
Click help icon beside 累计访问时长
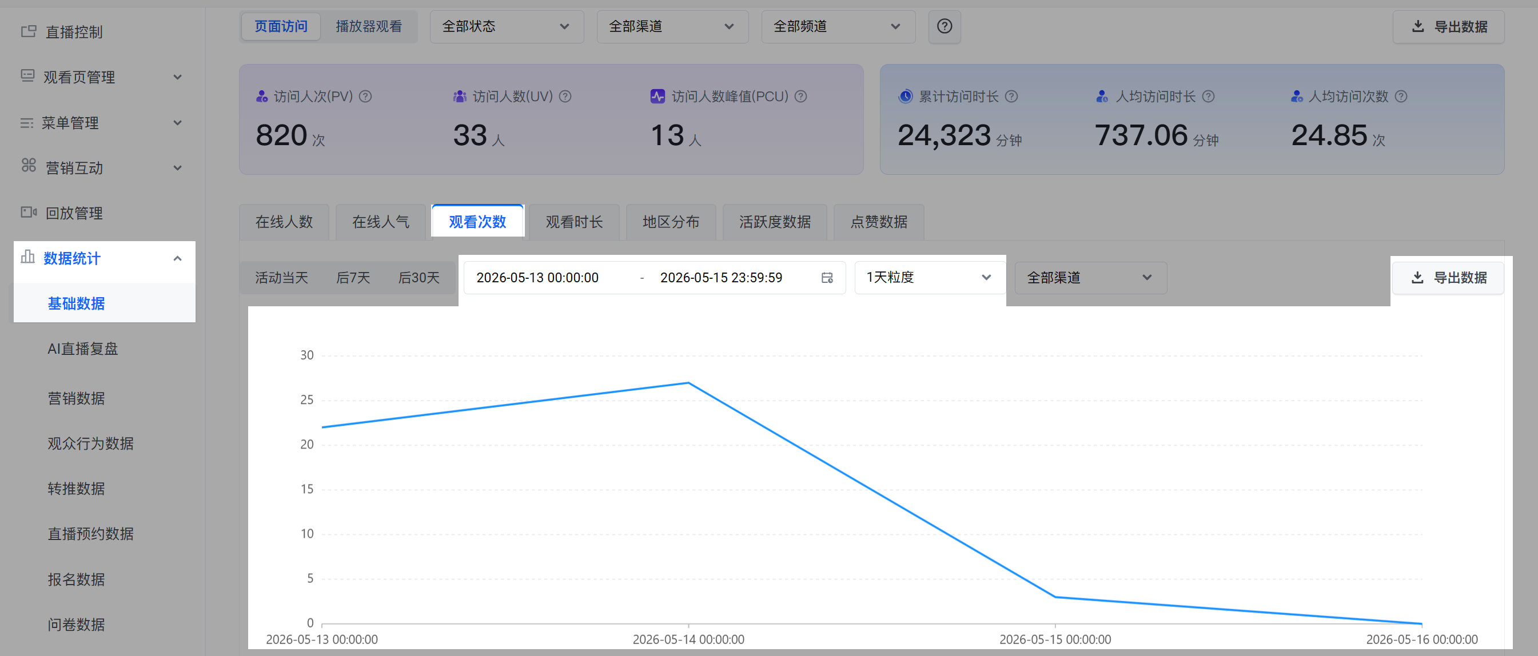[1011, 96]
